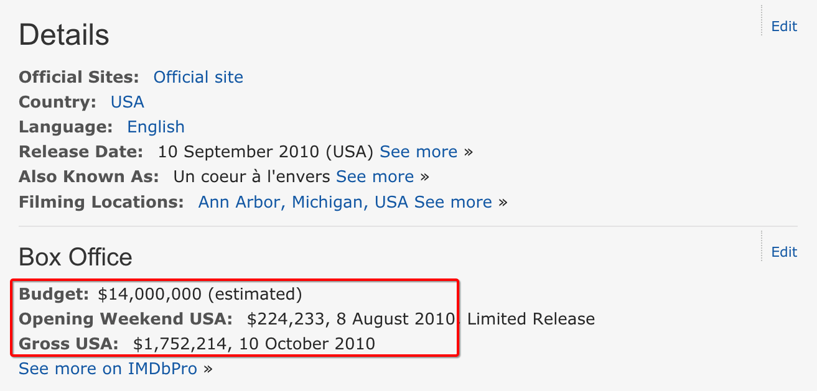This screenshot has height=391, width=817.
Task: Click the $14,000,000 estimated budget value
Action: [200, 294]
